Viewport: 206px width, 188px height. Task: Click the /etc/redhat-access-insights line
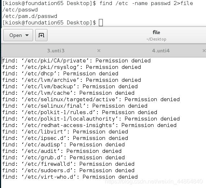click(89, 125)
